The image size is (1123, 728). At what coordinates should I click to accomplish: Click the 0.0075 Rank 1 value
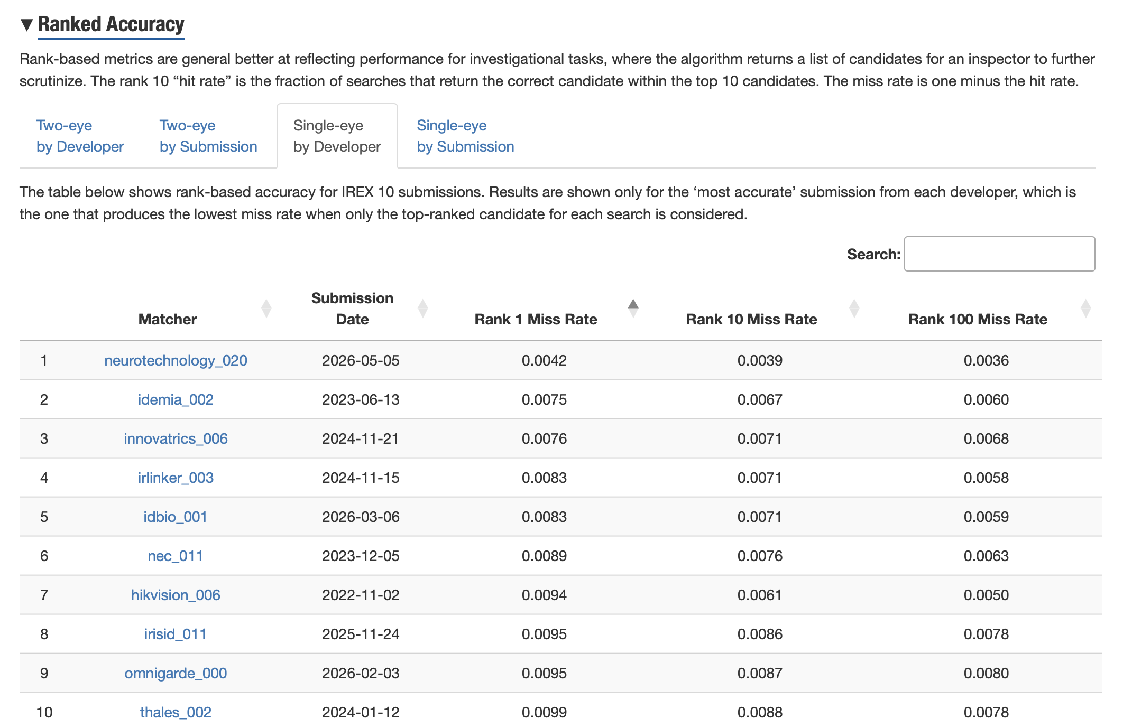click(544, 399)
